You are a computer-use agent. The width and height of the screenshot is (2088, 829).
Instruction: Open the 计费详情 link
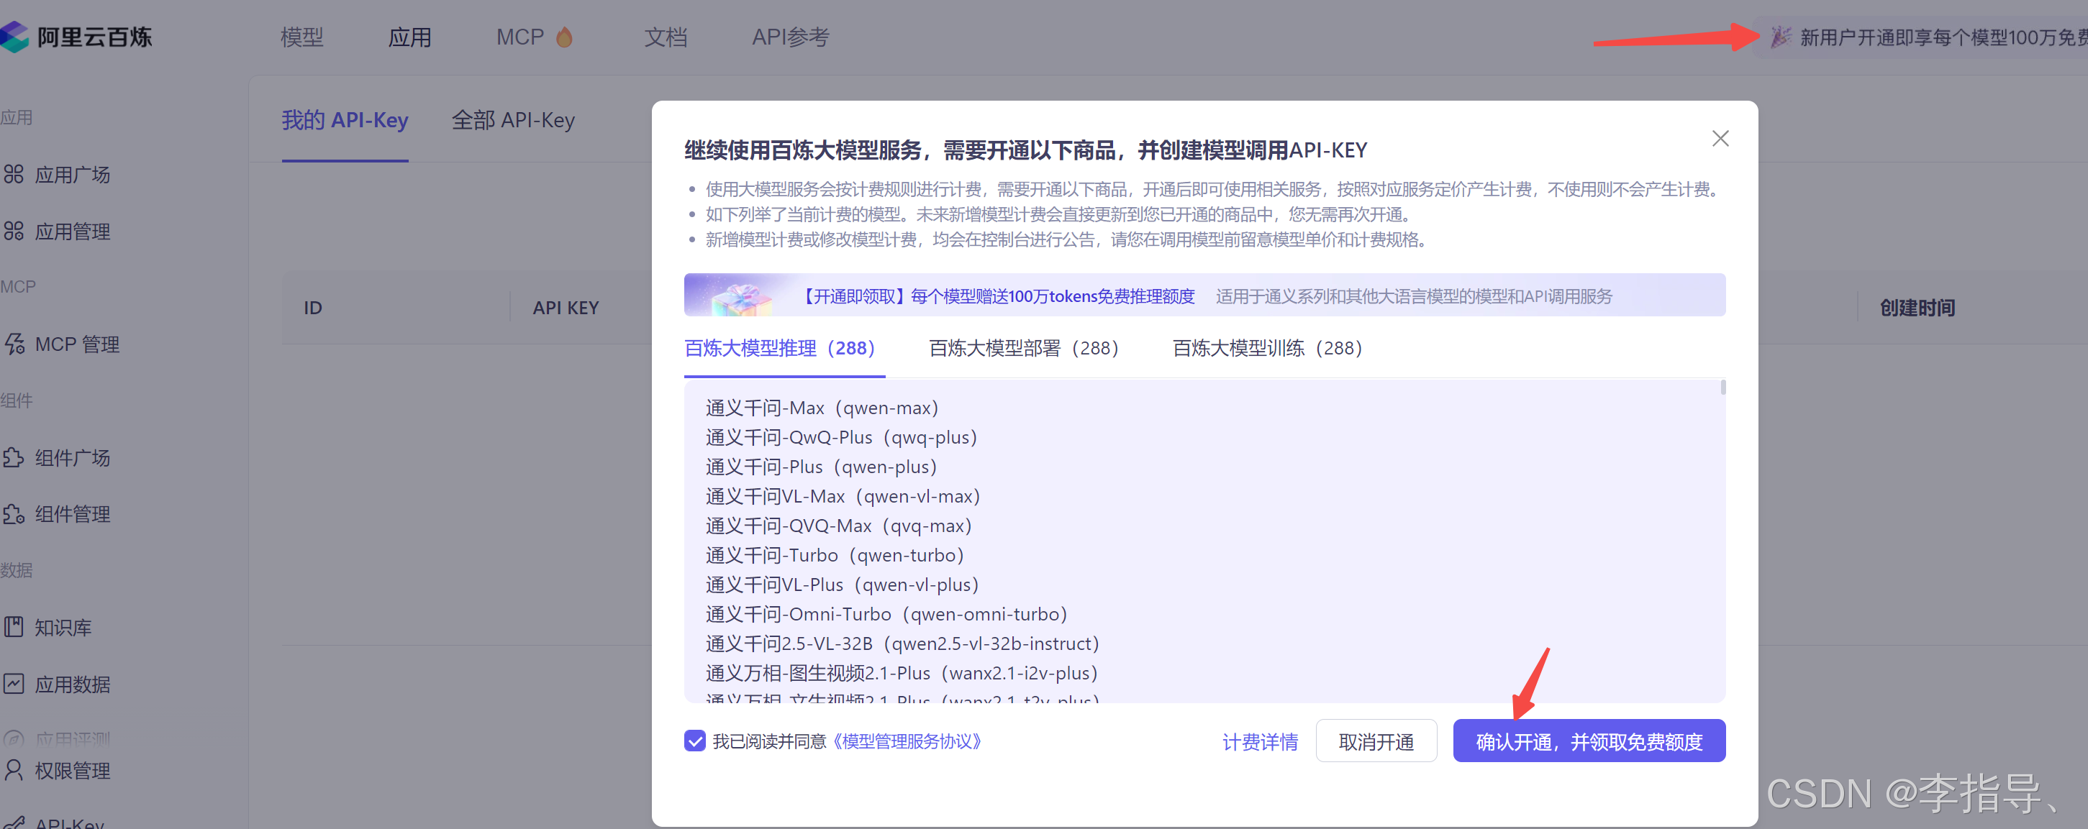pos(1260,741)
